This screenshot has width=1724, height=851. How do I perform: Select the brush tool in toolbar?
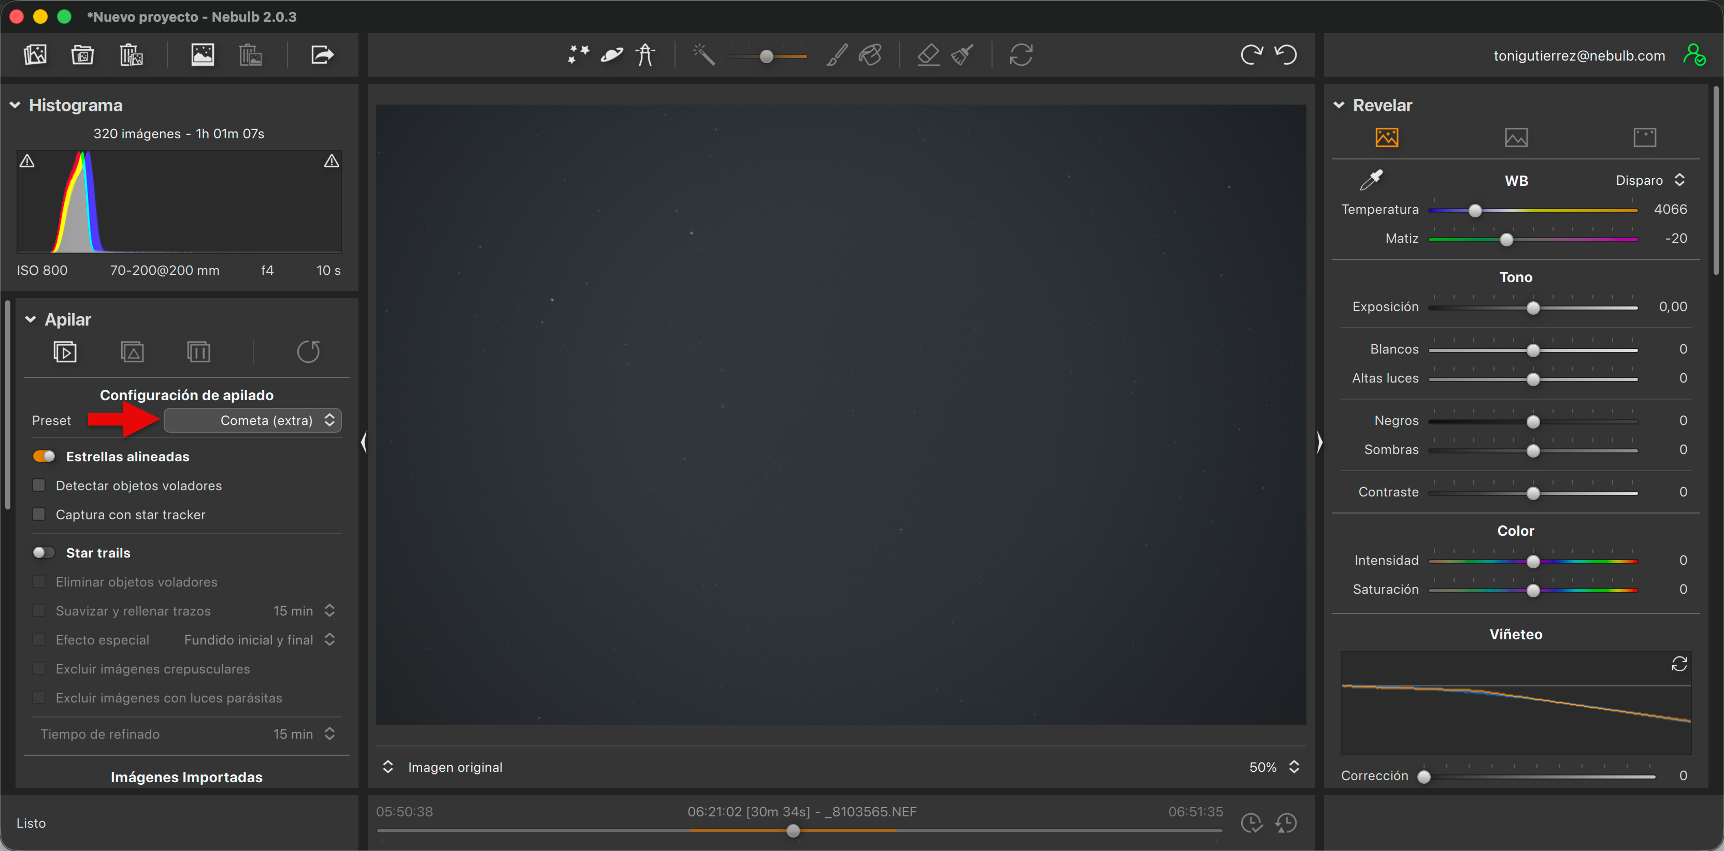(x=837, y=55)
